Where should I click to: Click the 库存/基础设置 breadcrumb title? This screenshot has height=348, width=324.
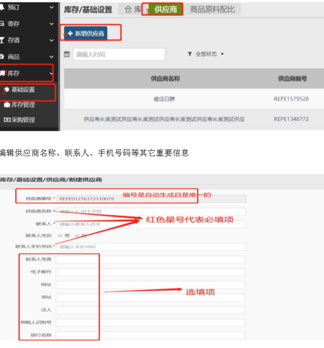tap(88, 10)
